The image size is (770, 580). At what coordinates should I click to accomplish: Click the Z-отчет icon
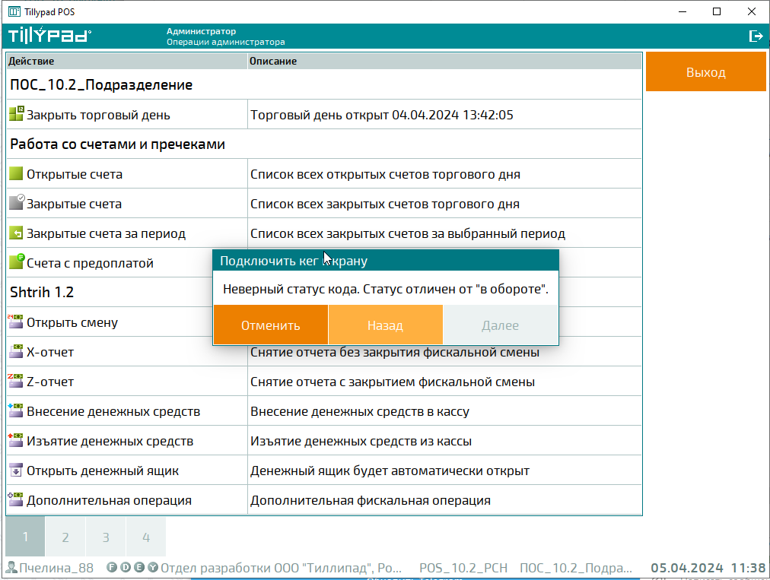[x=16, y=381]
